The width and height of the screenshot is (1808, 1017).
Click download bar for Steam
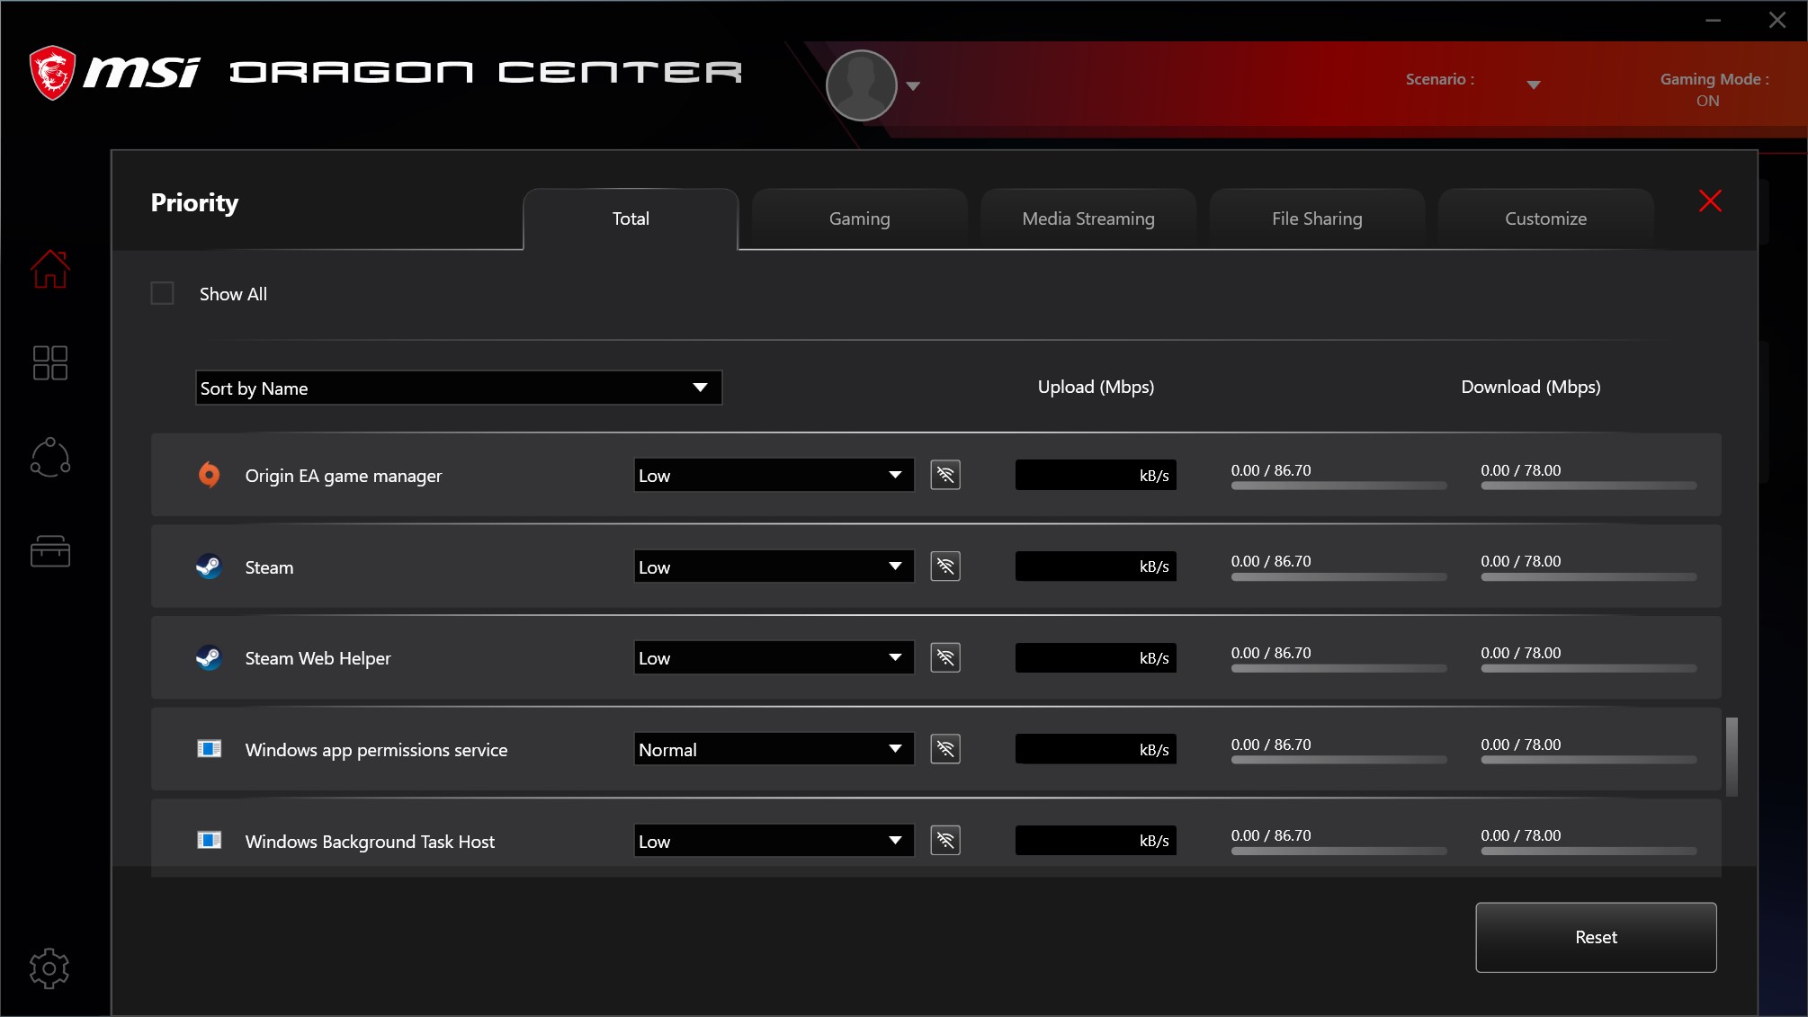(x=1589, y=577)
